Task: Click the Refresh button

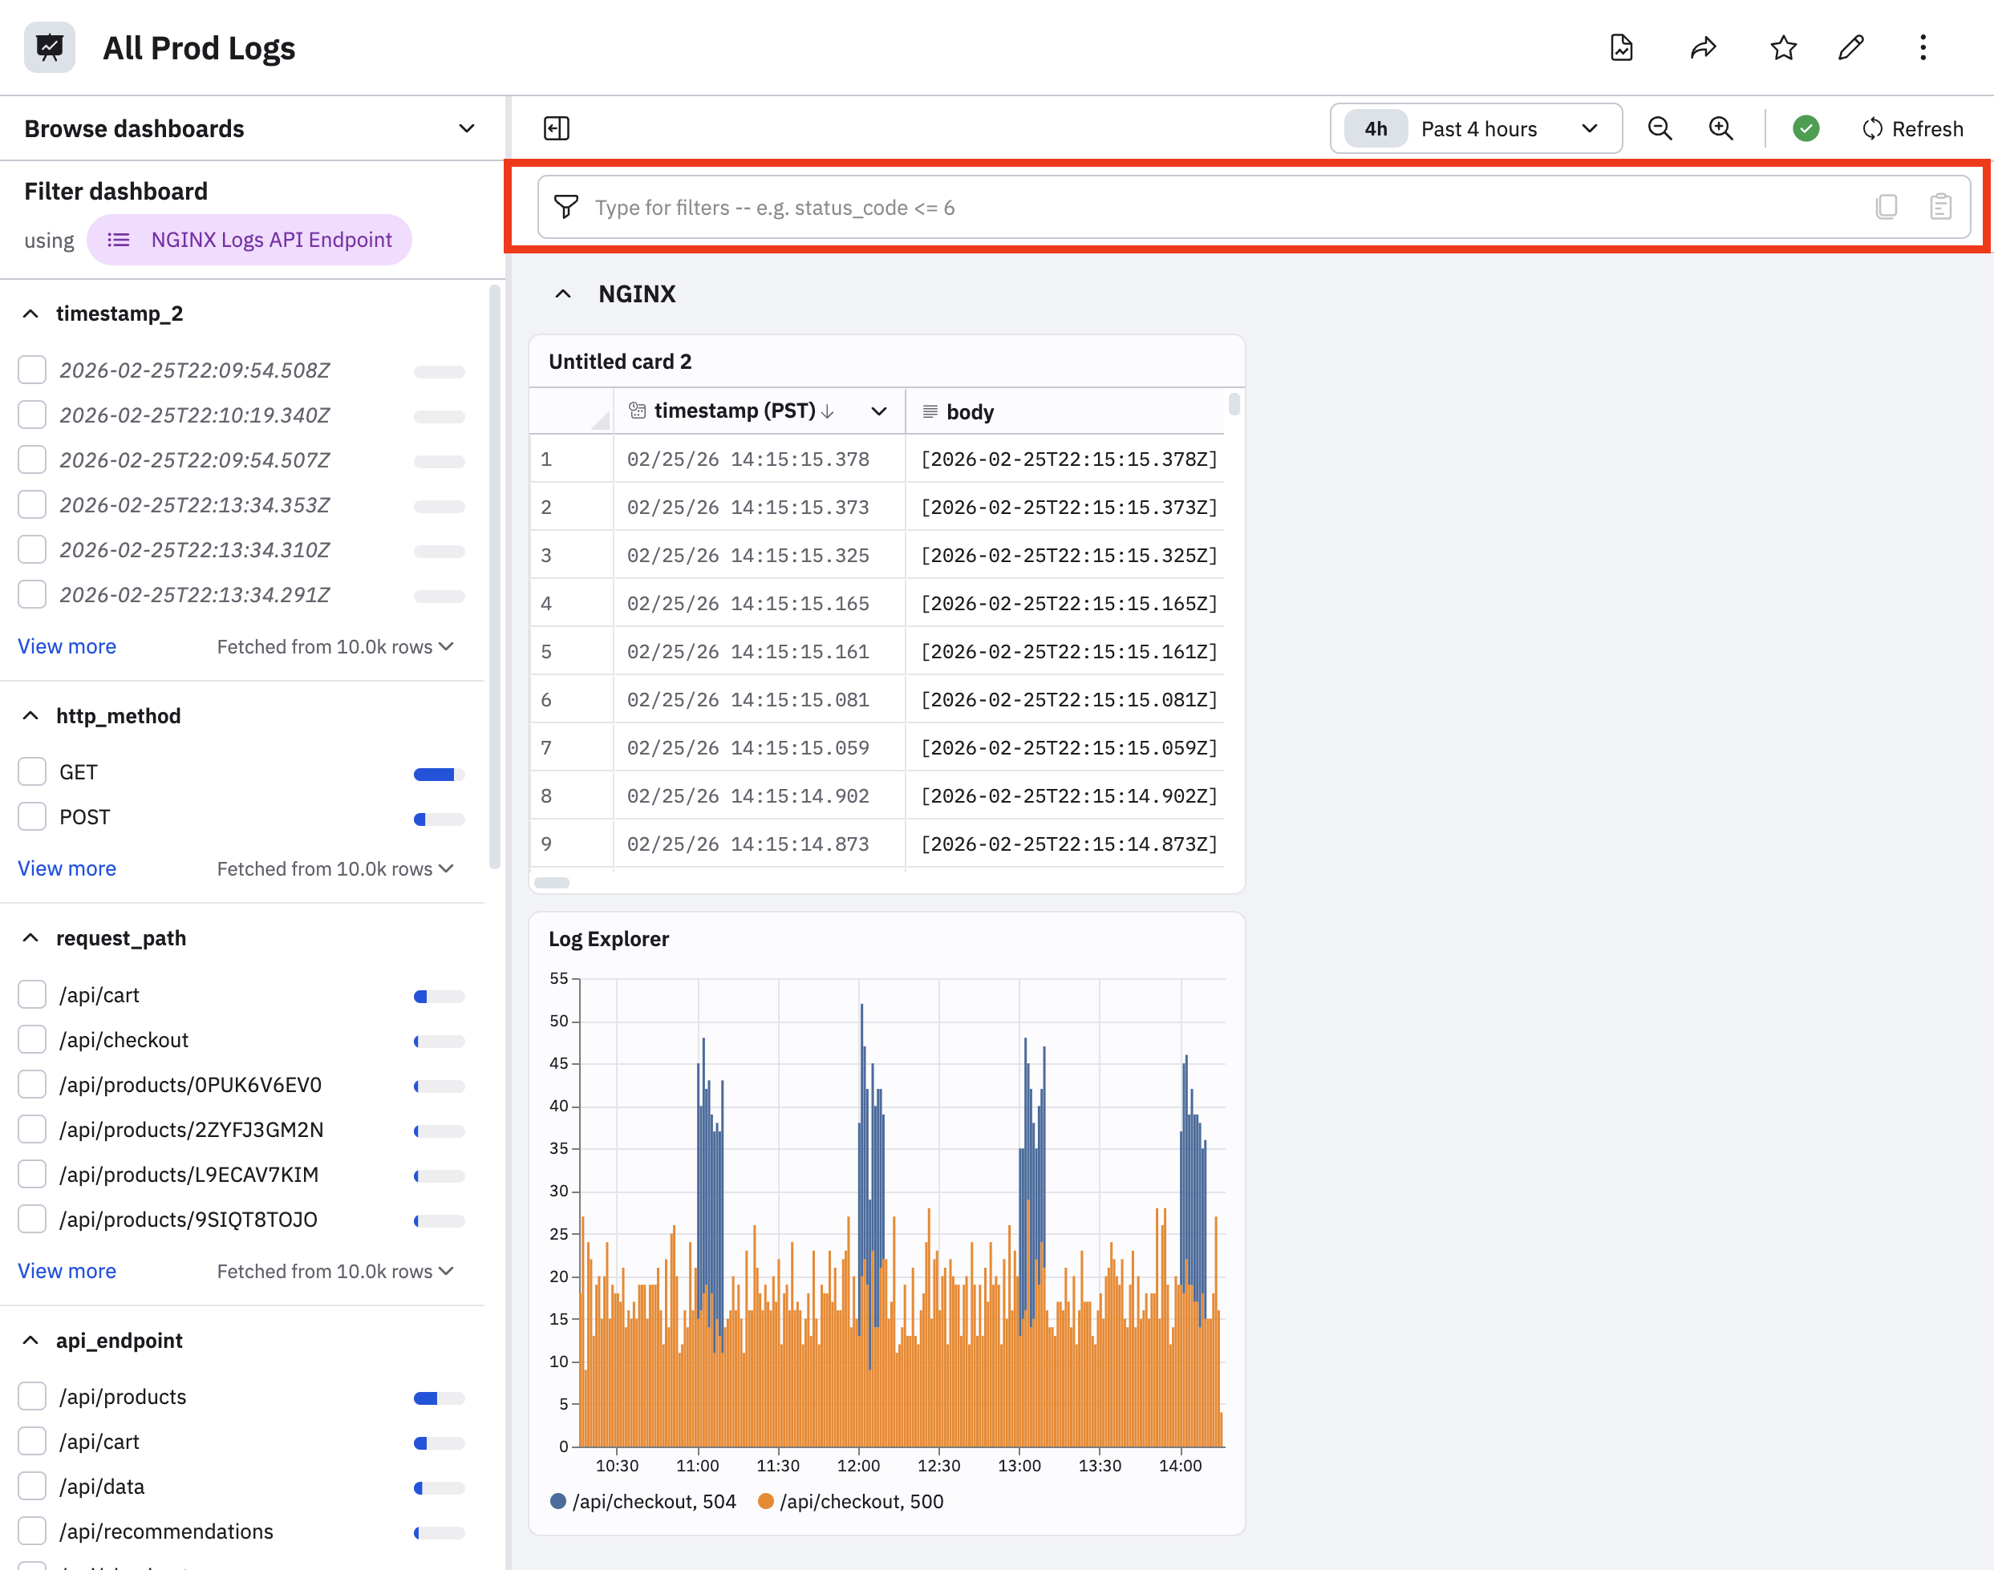Action: tap(1912, 128)
